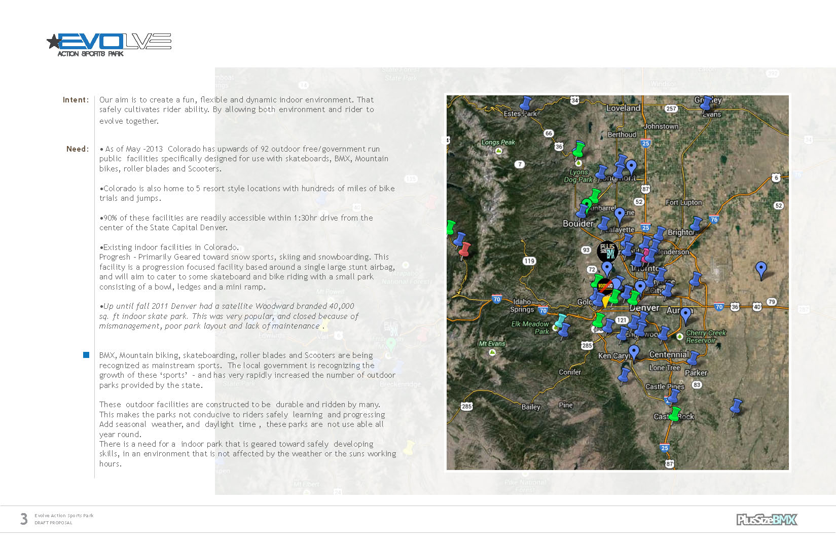The image size is (836, 541).
Task: Click the blue pushpin next to Parker
Action: pyautogui.click(x=693, y=358)
